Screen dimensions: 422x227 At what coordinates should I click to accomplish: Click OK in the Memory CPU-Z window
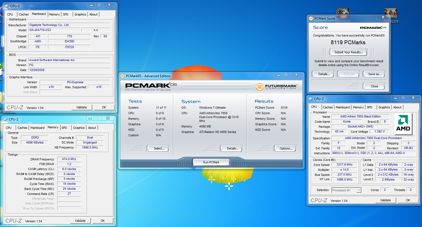(103, 221)
